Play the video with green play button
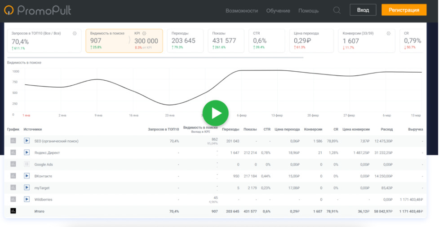Viewport: 439px width, 227px height. pos(215,113)
